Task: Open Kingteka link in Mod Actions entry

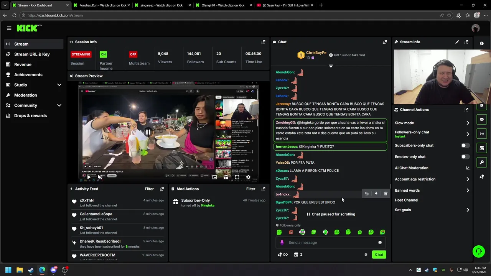Action: [x=208, y=205]
